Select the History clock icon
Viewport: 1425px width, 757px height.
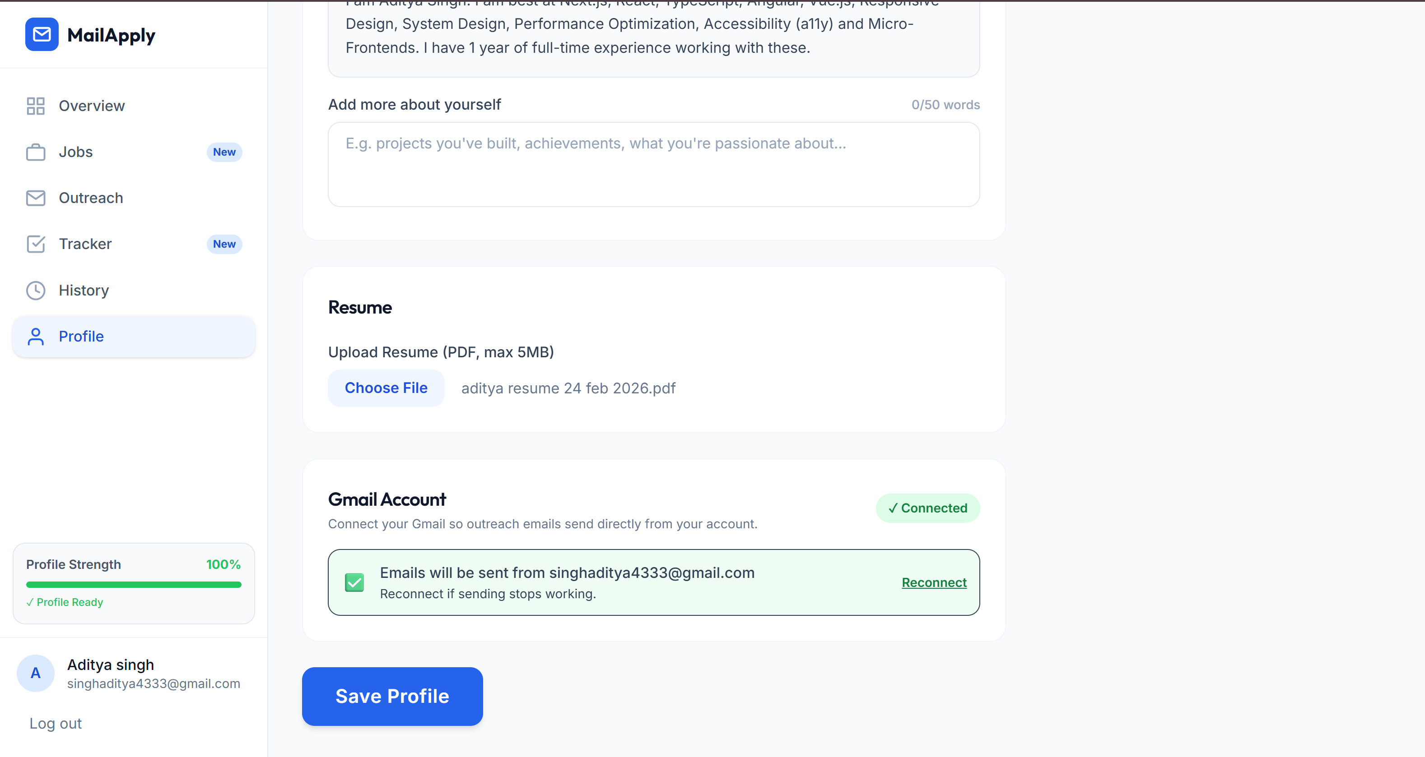pyautogui.click(x=35, y=290)
